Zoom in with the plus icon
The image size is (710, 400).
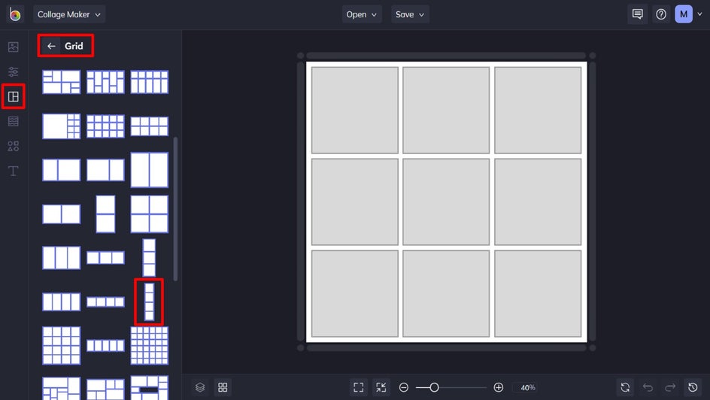pyautogui.click(x=498, y=387)
